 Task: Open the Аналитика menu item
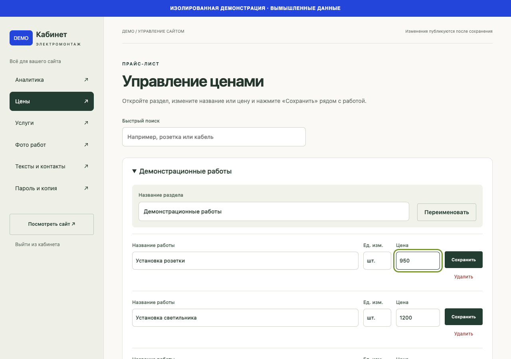[x=51, y=80]
